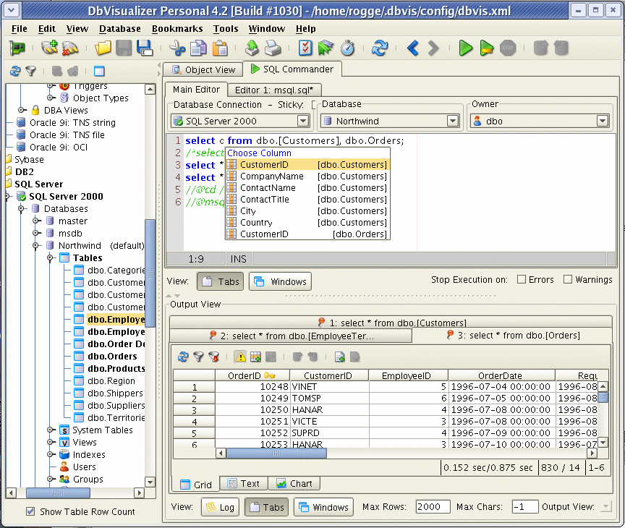The width and height of the screenshot is (625, 528).
Task: Click the Log view button
Action: 220,507
